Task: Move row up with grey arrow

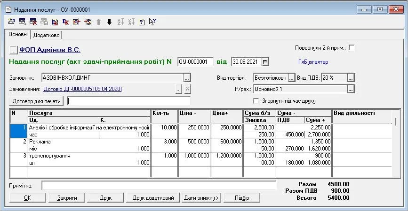Action: (x=99, y=22)
